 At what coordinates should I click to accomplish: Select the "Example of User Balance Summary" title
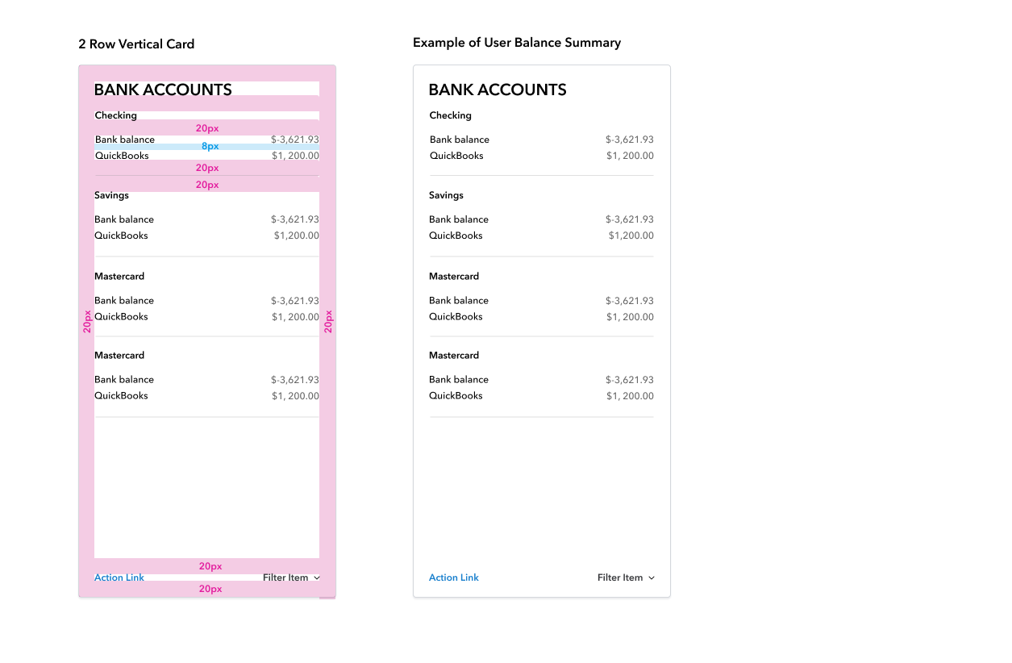coord(517,43)
